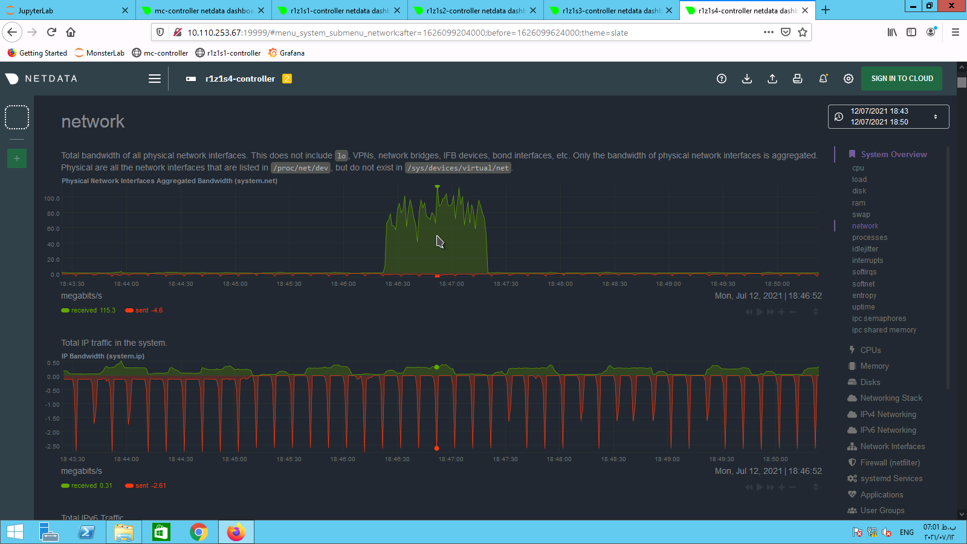Toggle the received dimension in system.net legend
967x544 pixels.
[x=88, y=311]
